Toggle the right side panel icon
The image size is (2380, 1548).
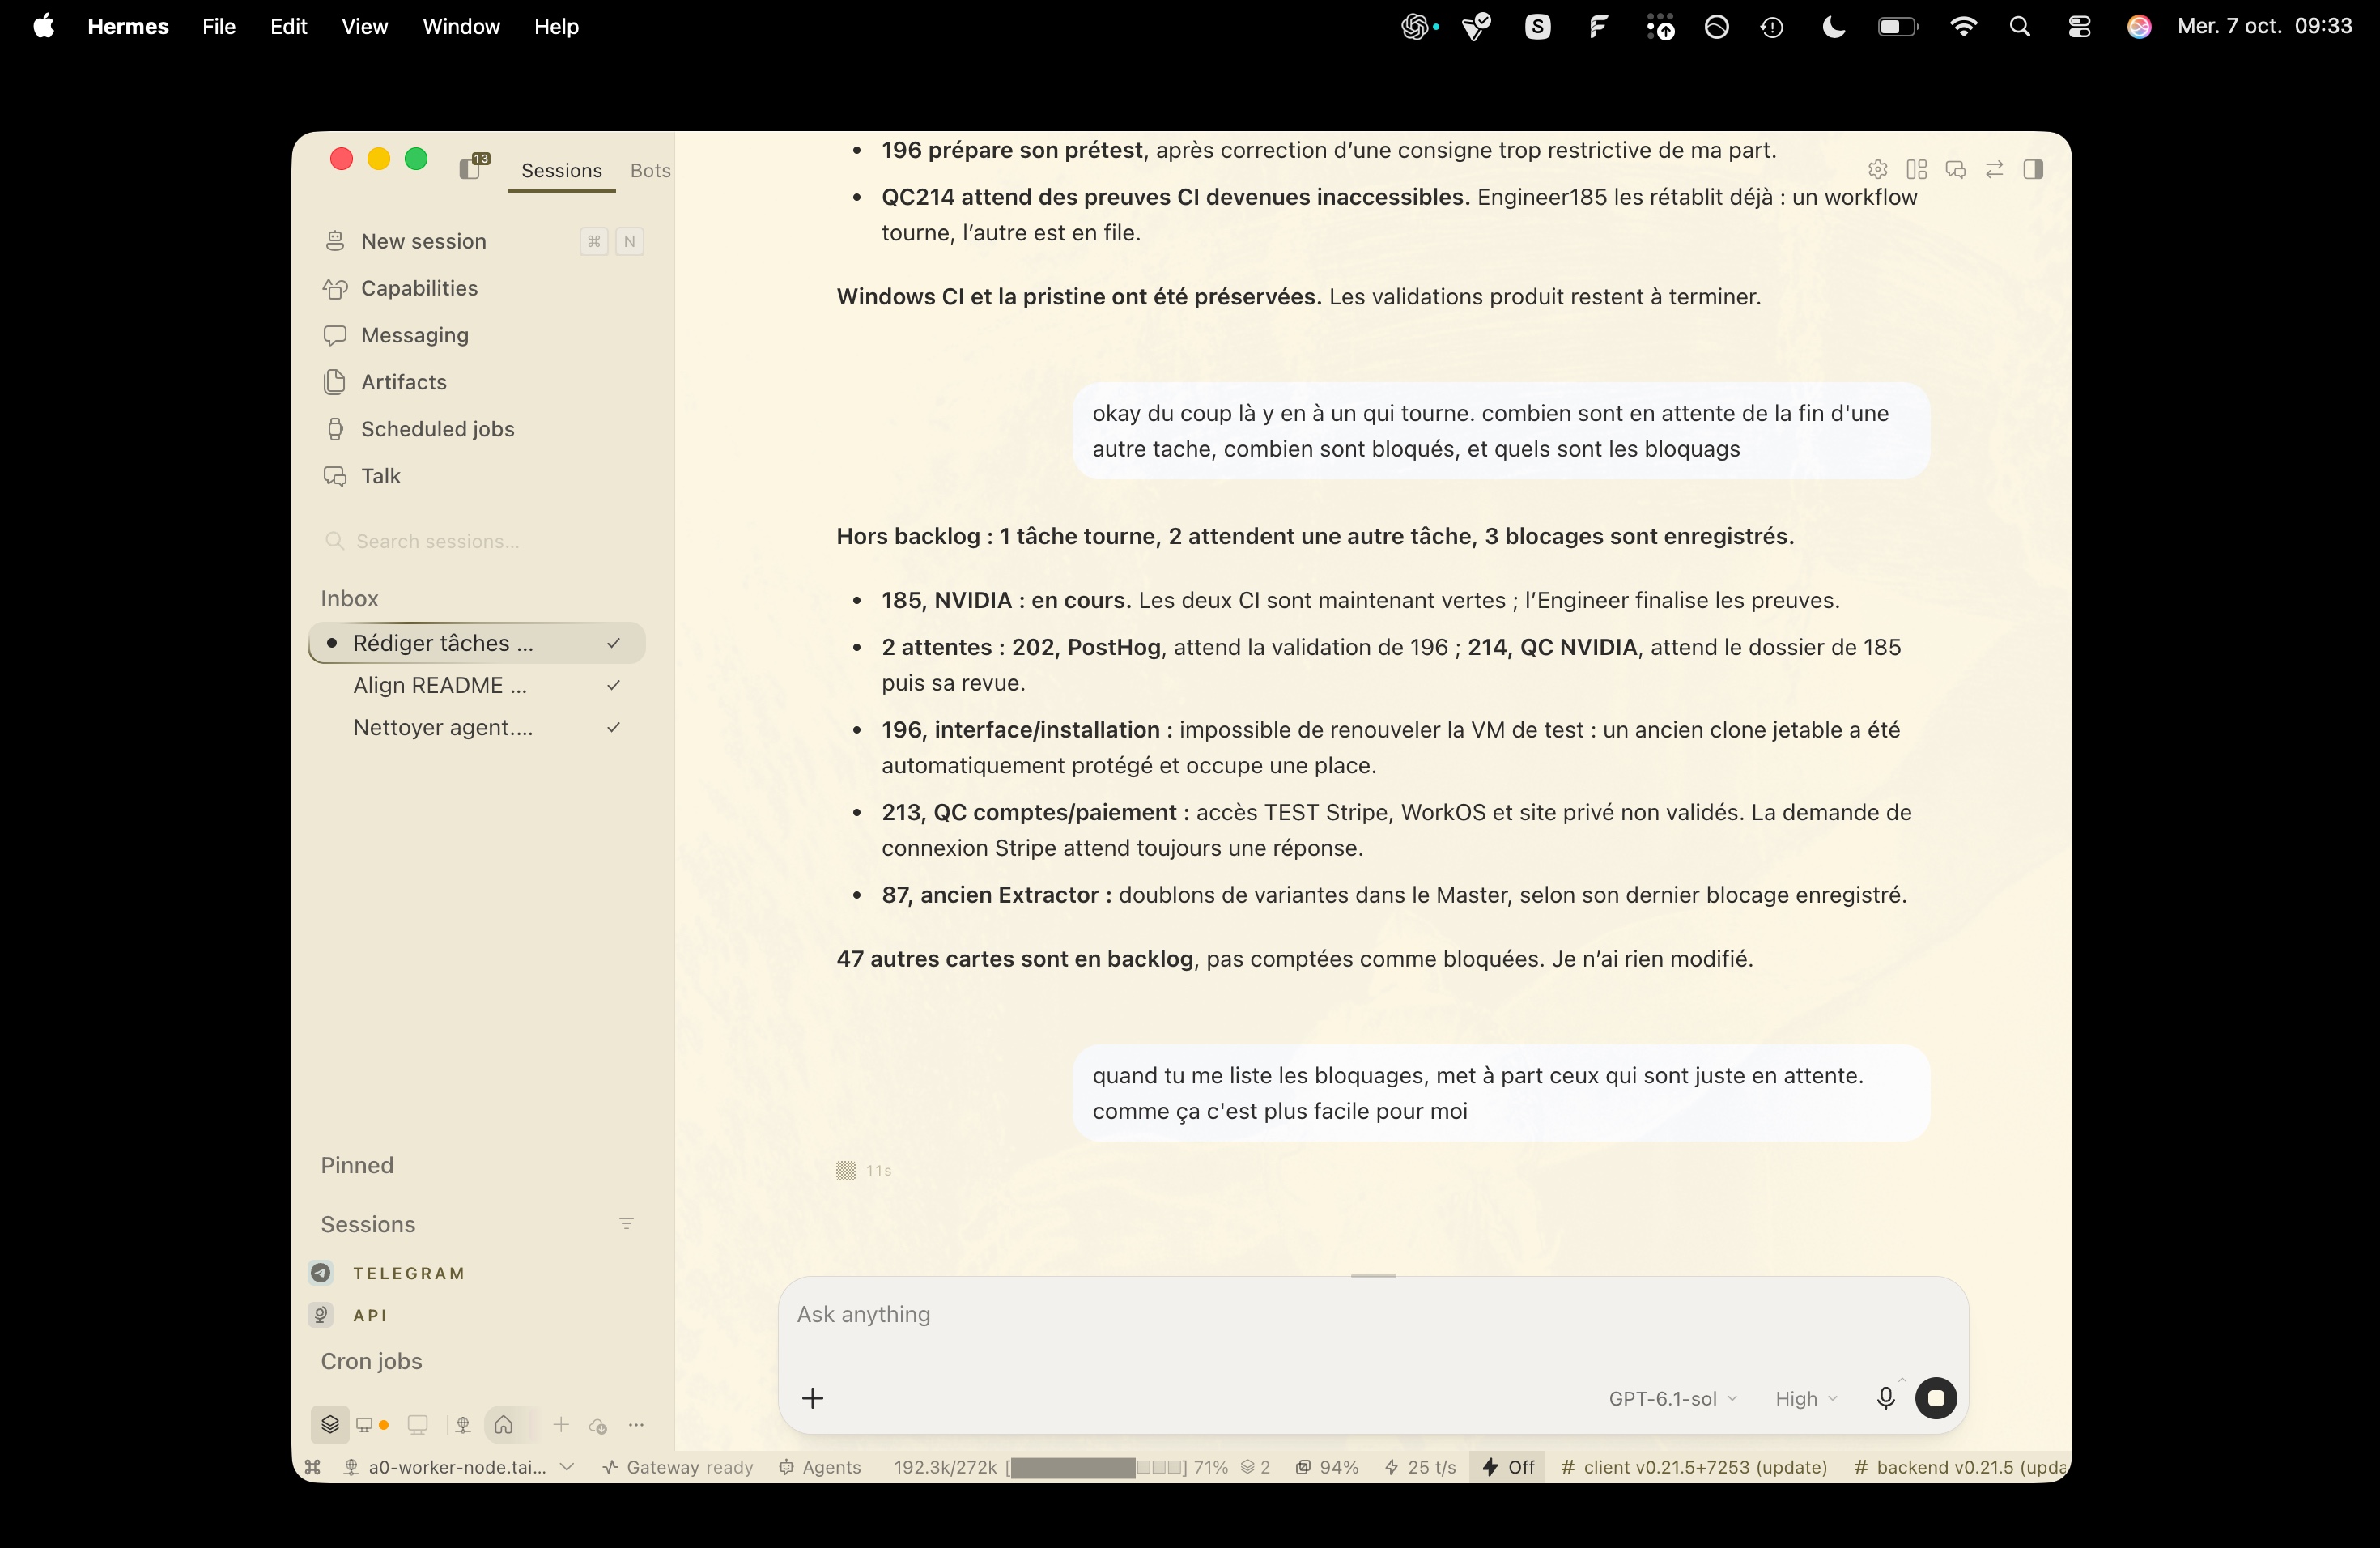[x=2033, y=169]
